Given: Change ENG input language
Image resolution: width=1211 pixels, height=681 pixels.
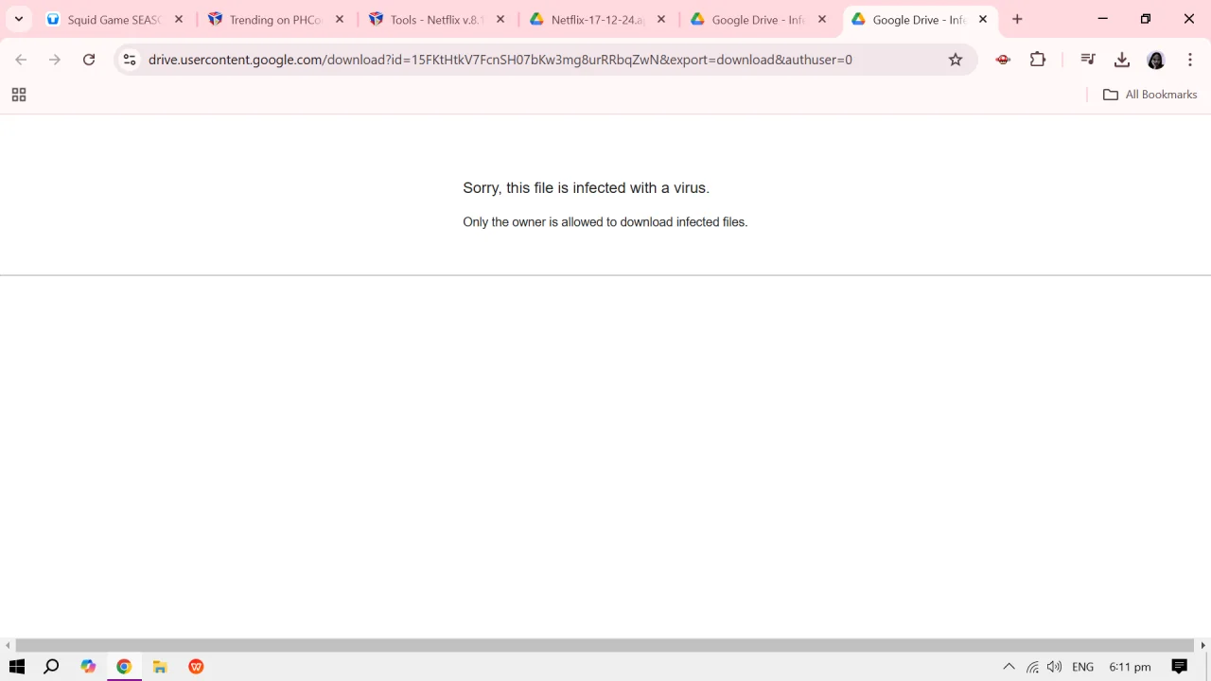Looking at the screenshot, I should tap(1083, 667).
